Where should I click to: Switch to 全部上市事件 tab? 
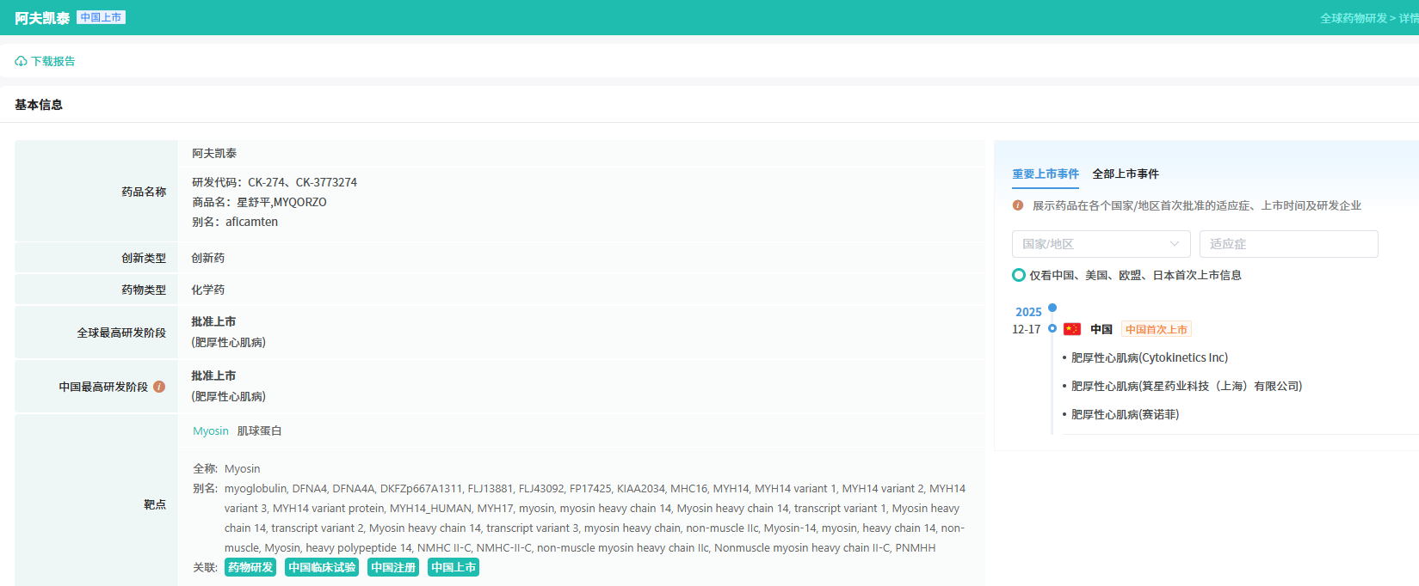click(x=1126, y=174)
